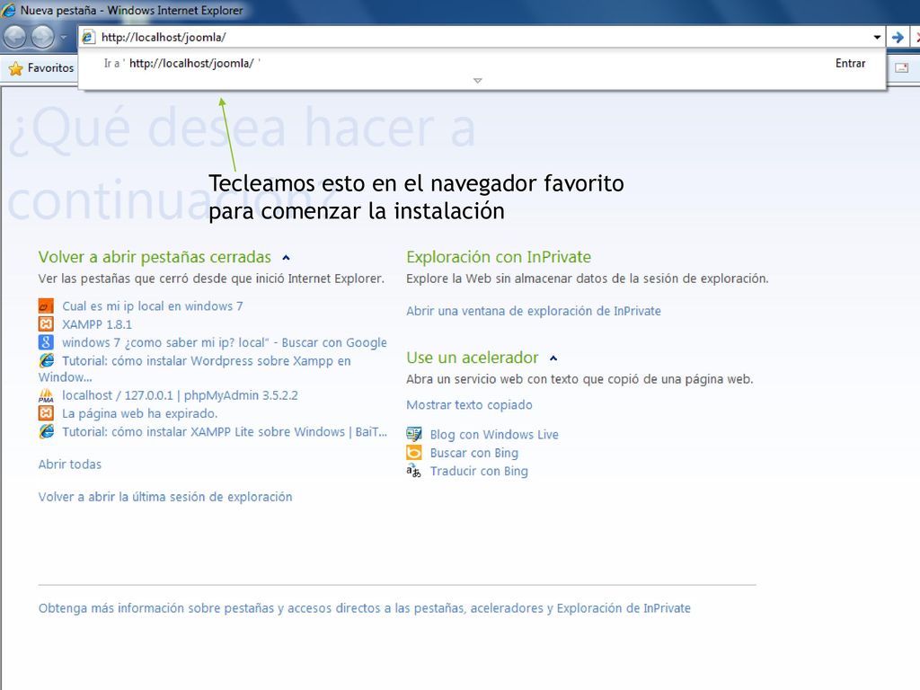
Task: Click the Forward navigation arrow button
Action: 42,38
